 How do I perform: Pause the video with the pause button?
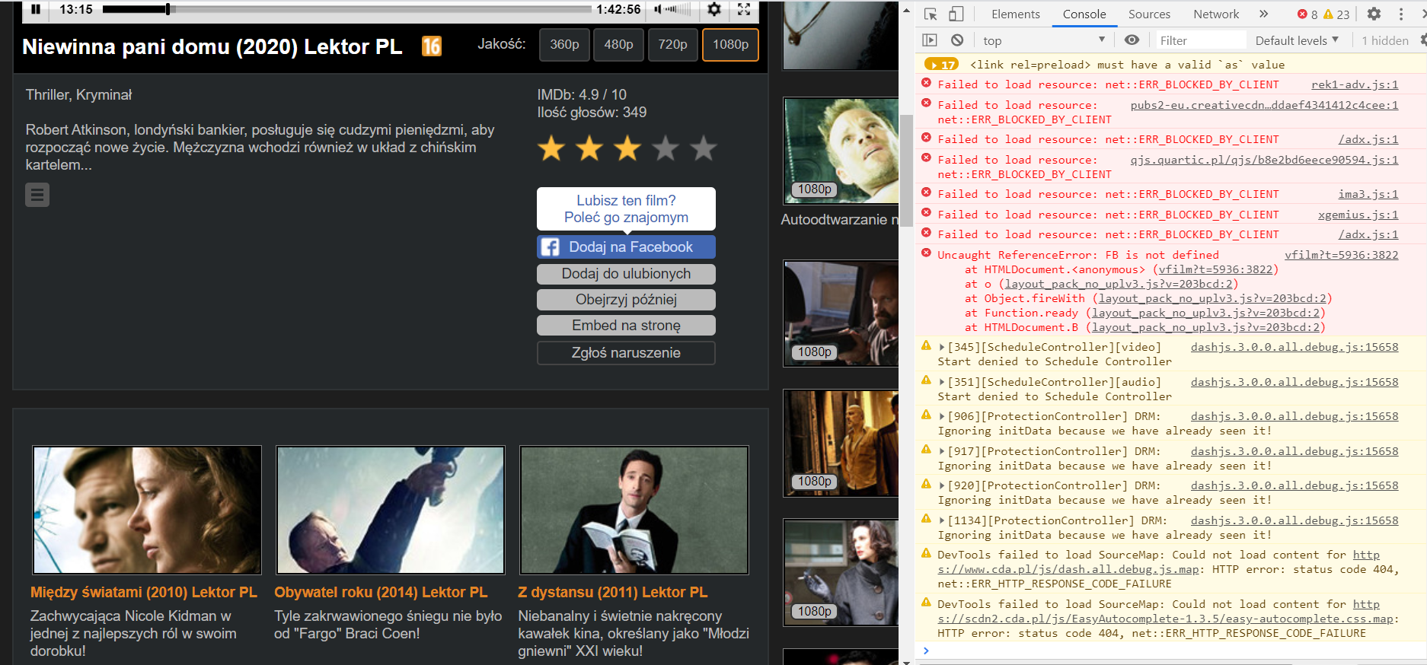pyautogui.click(x=36, y=9)
